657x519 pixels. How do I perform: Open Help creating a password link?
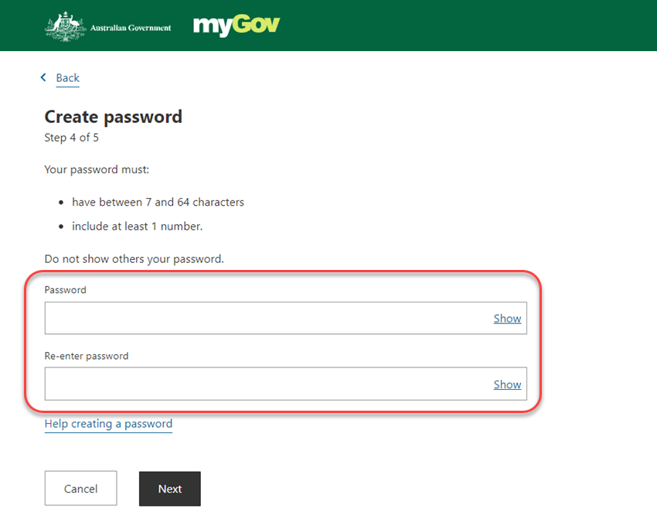[x=108, y=424]
